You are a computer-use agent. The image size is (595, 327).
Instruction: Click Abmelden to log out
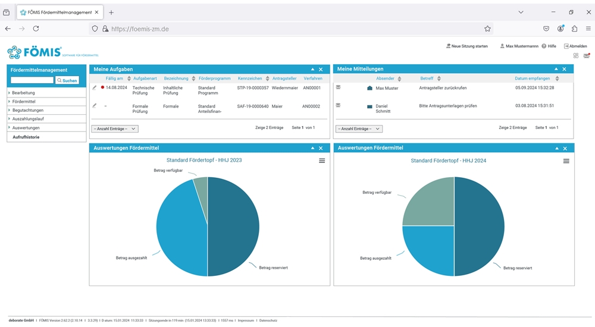[575, 46]
